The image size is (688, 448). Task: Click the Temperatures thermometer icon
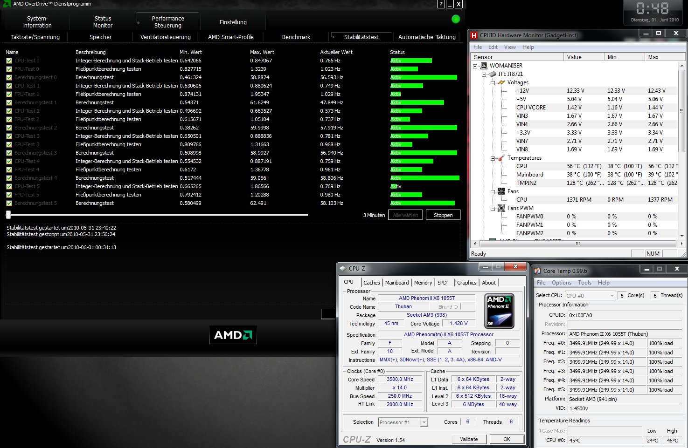pos(501,158)
